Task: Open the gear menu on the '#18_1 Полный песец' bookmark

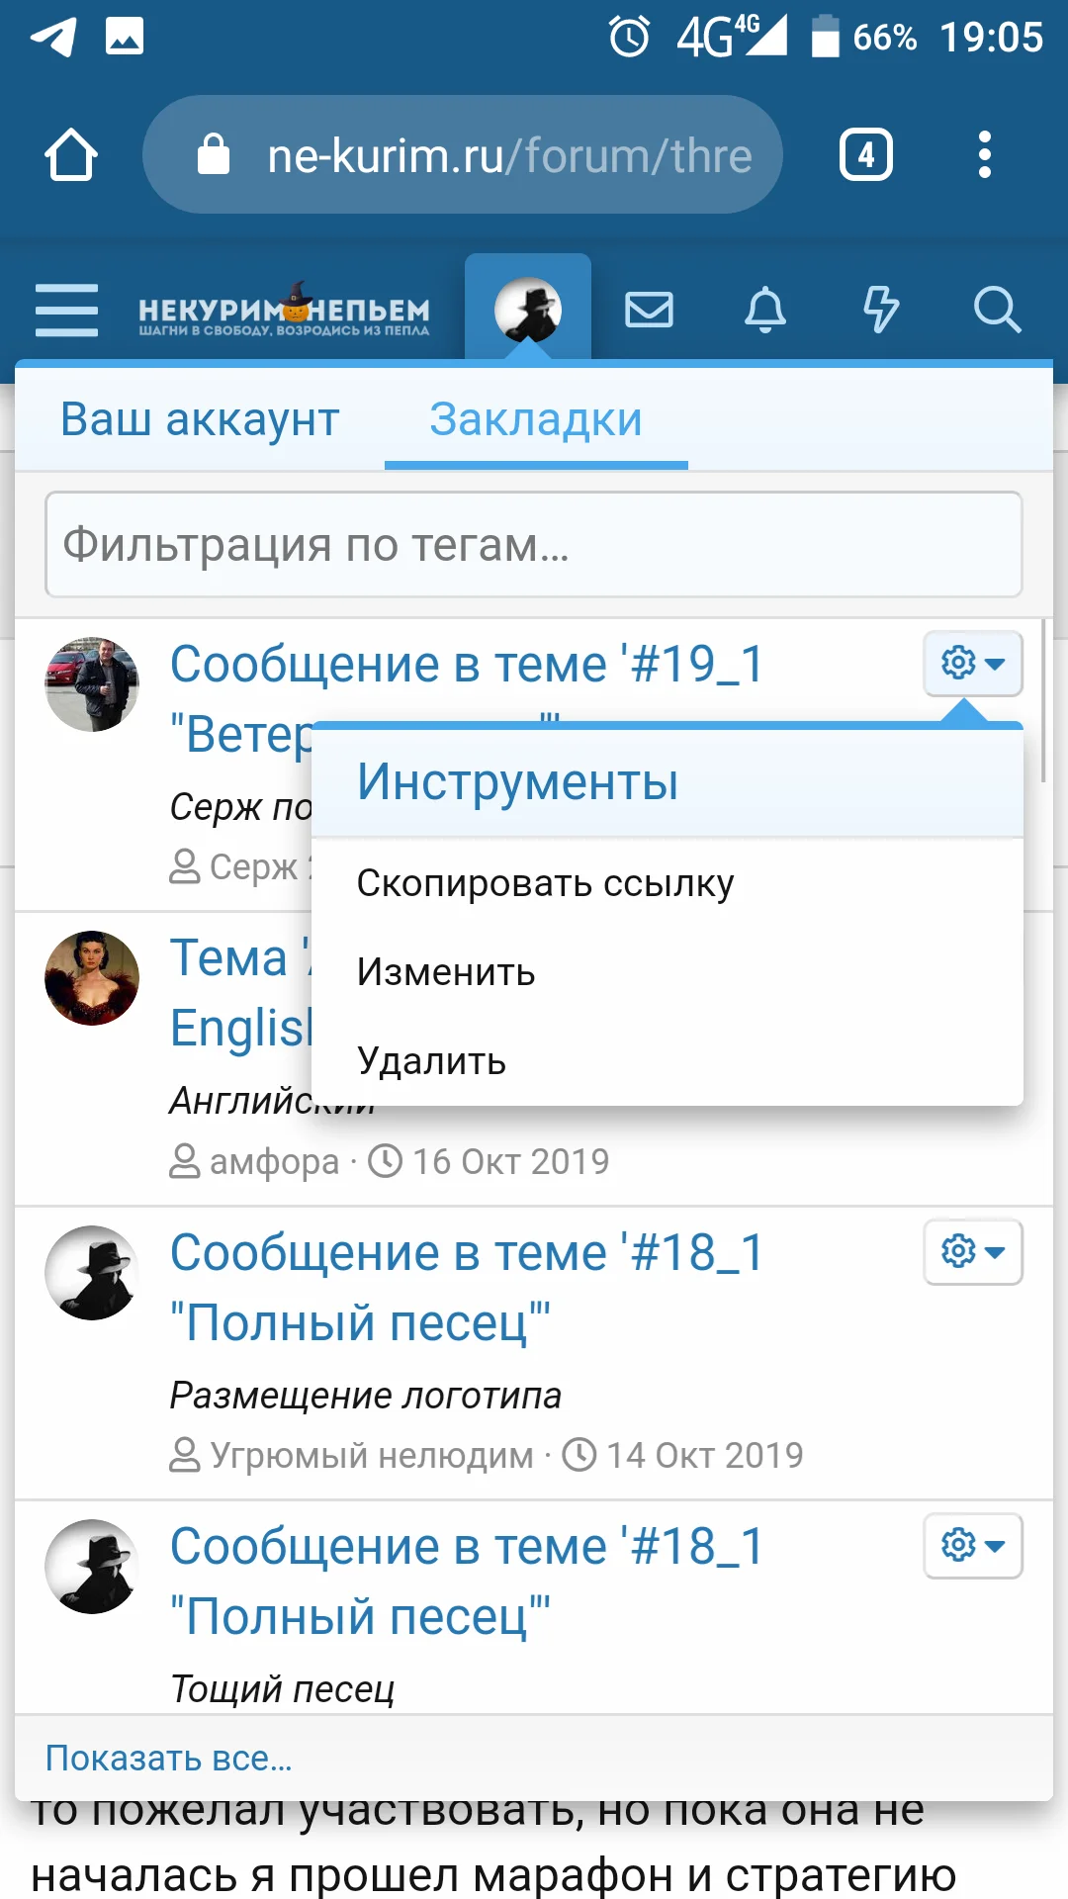Action: [972, 1252]
